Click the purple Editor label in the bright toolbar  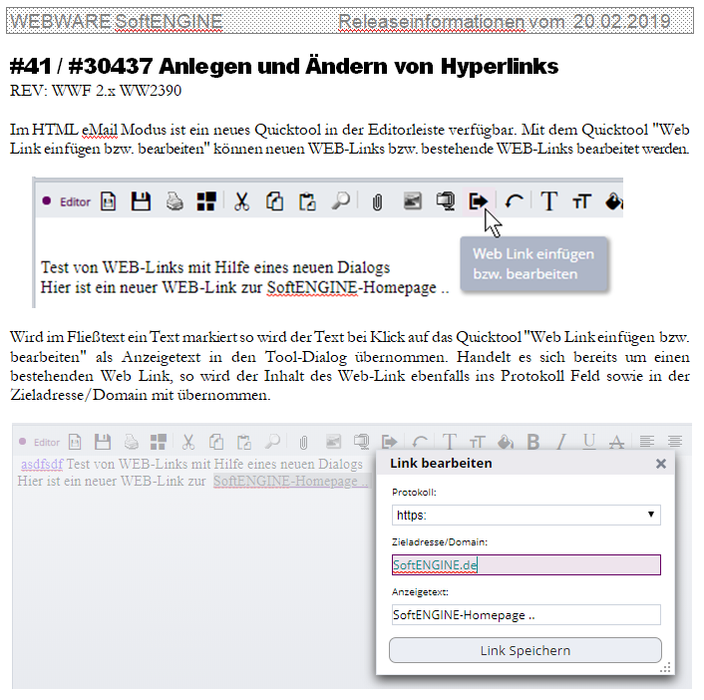click(75, 202)
